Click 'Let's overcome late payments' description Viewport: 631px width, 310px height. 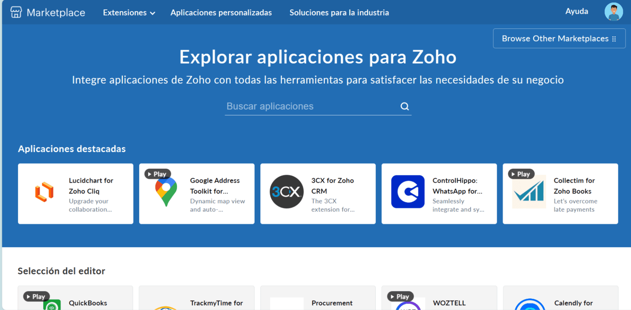tap(575, 205)
